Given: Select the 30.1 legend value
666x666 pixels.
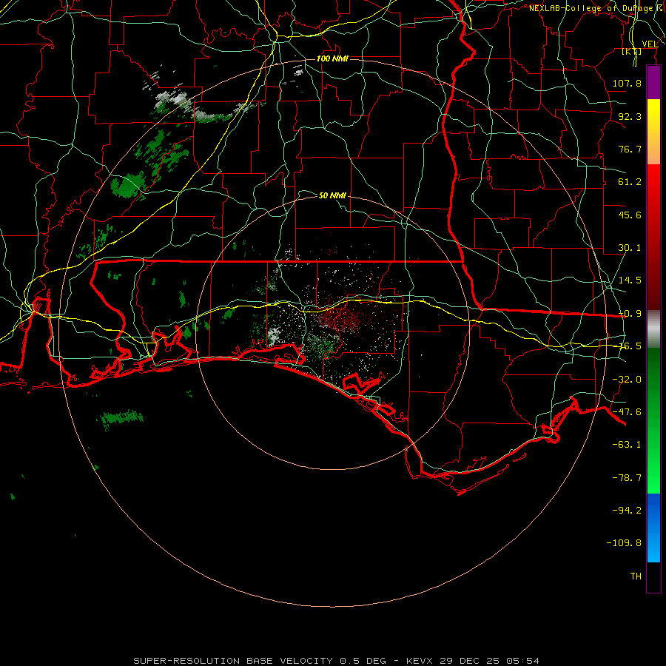Looking at the screenshot, I should pyautogui.click(x=630, y=248).
